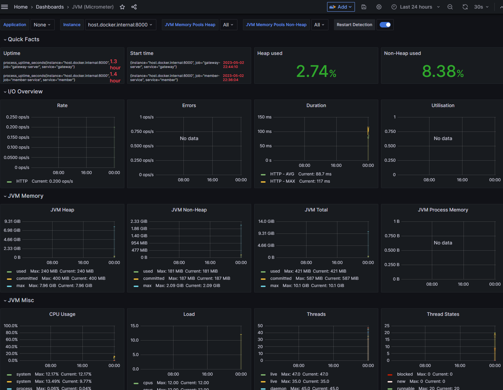Open the Threads panel title menu

[316, 314]
